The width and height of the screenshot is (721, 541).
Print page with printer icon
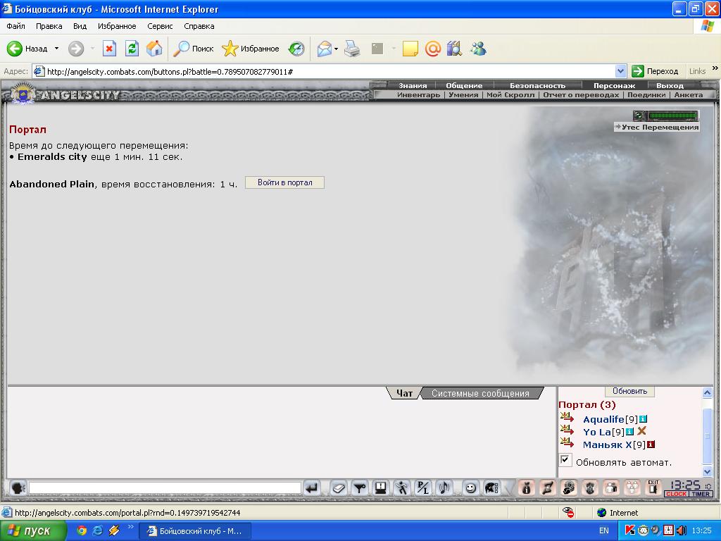[x=352, y=49]
